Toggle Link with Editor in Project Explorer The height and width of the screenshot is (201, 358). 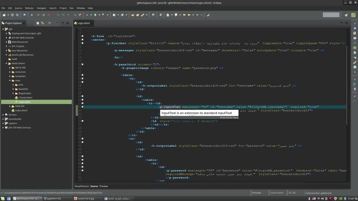42,23
